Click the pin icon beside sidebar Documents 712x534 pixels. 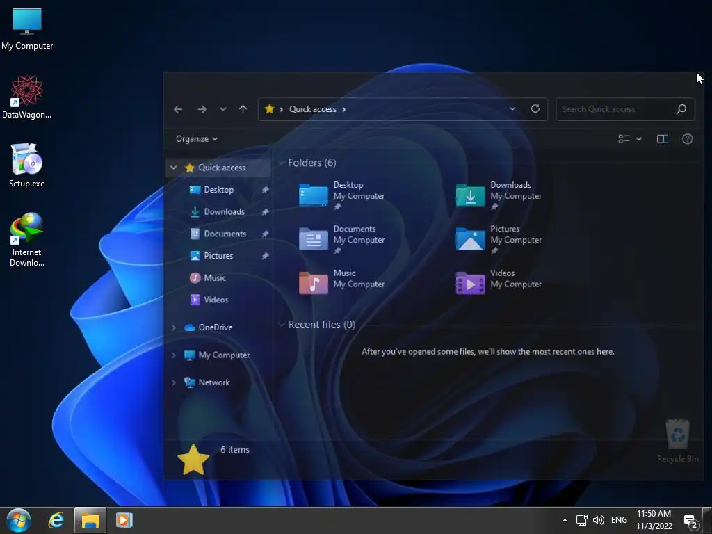(265, 234)
